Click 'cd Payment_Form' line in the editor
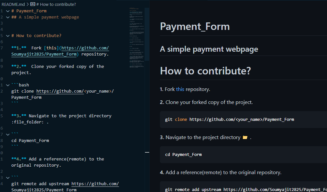Viewport: 327px width, 192px height. click(30, 141)
